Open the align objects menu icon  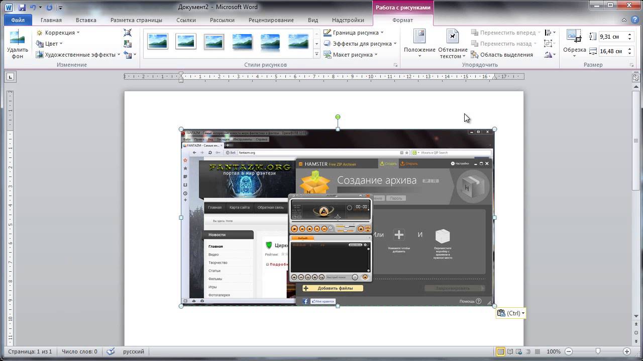[x=550, y=33]
